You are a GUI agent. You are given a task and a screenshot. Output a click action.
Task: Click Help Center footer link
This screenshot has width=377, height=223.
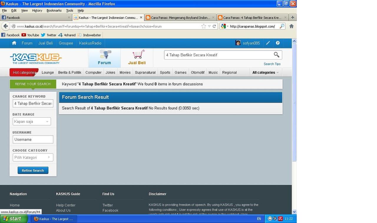(x=66, y=205)
